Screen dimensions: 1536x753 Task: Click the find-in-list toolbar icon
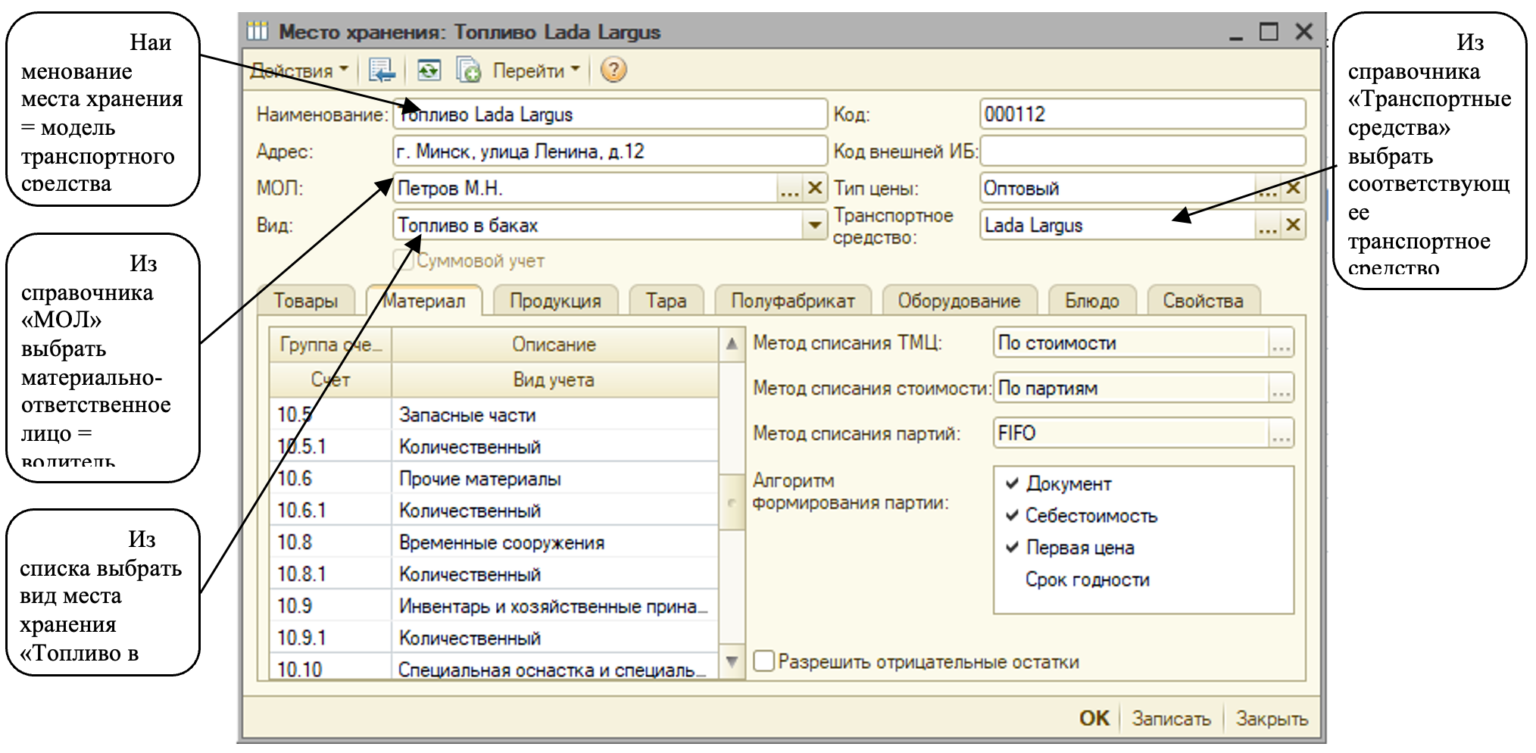[382, 70]
